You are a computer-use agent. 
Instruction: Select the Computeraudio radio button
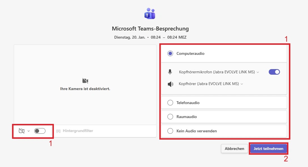coord(170,53)
